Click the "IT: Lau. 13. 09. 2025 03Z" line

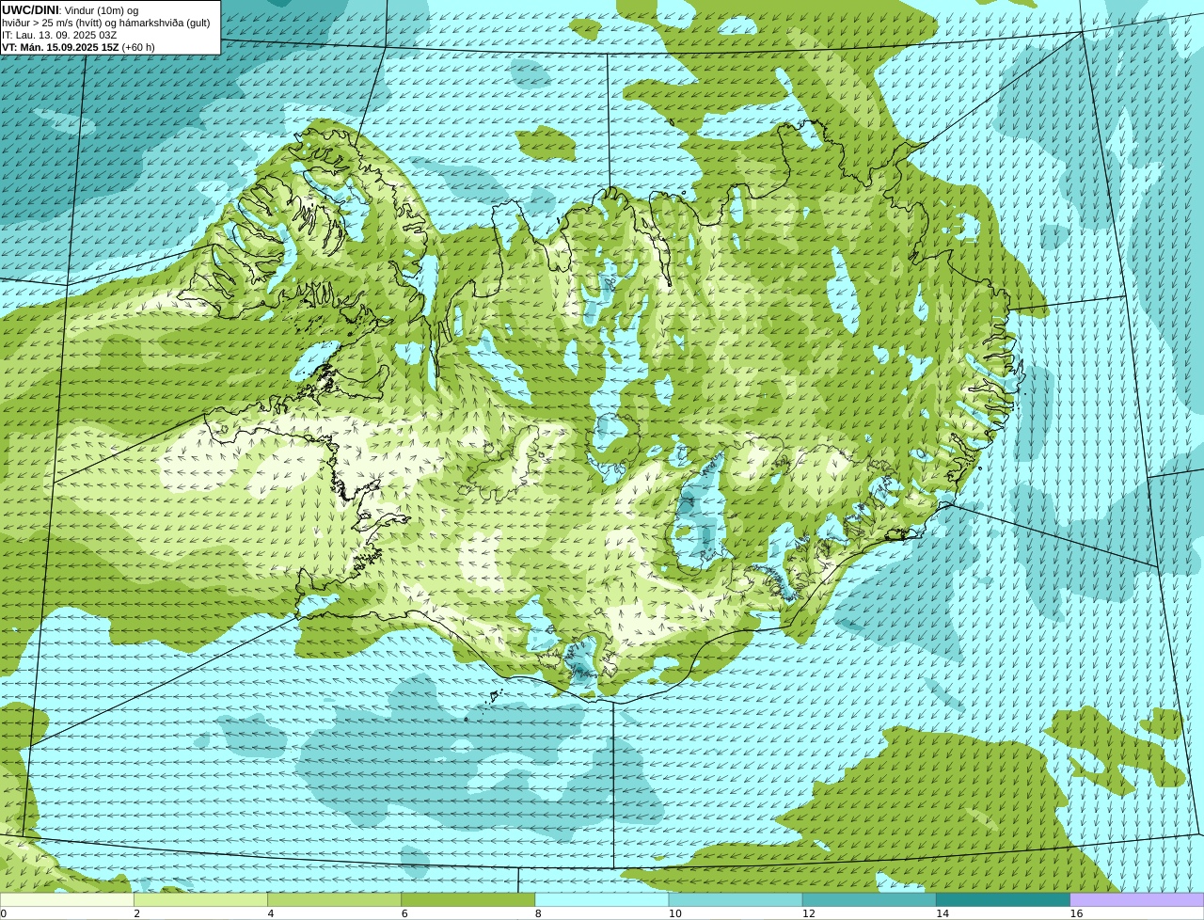click(x=59, y=35)
